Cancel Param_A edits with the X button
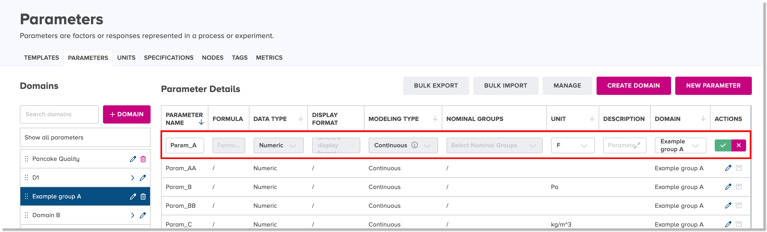 739,145
